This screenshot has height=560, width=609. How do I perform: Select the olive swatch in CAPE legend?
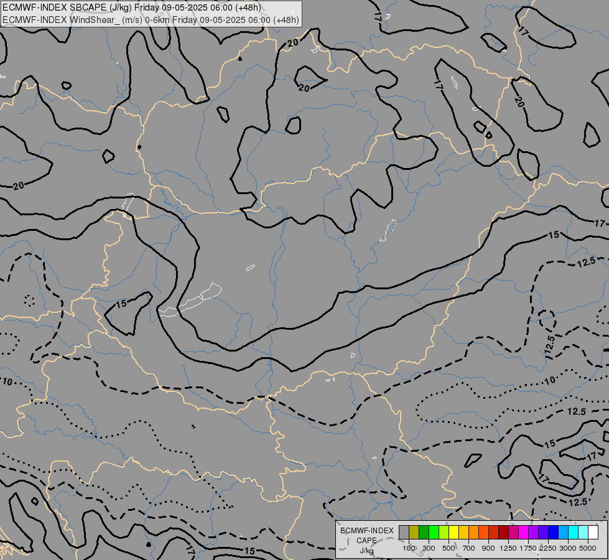pyautogui.click(x=414, y=533)
